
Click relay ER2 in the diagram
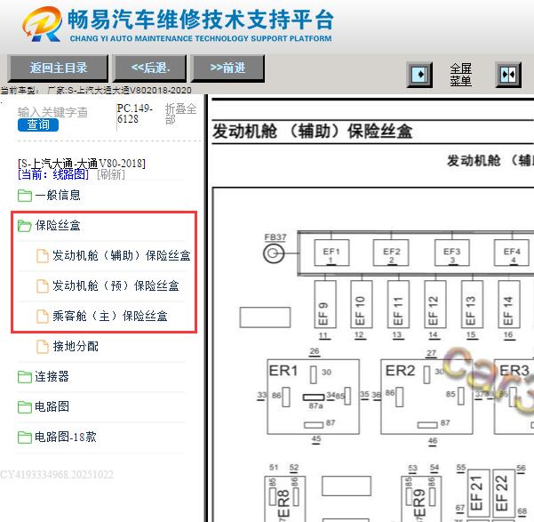coord(426,397)
